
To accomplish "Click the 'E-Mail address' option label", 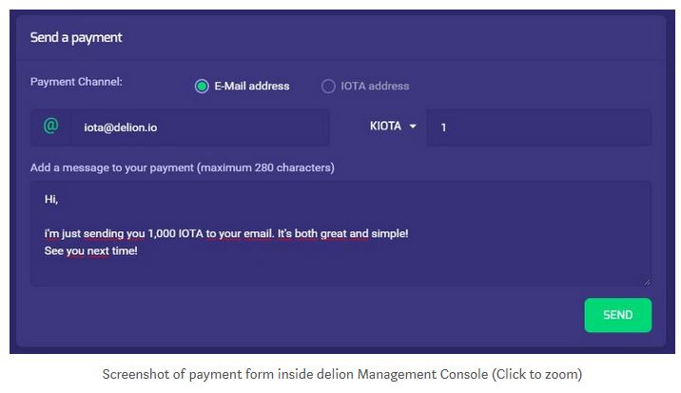I will pyautogui.click(x=252, y=86).
